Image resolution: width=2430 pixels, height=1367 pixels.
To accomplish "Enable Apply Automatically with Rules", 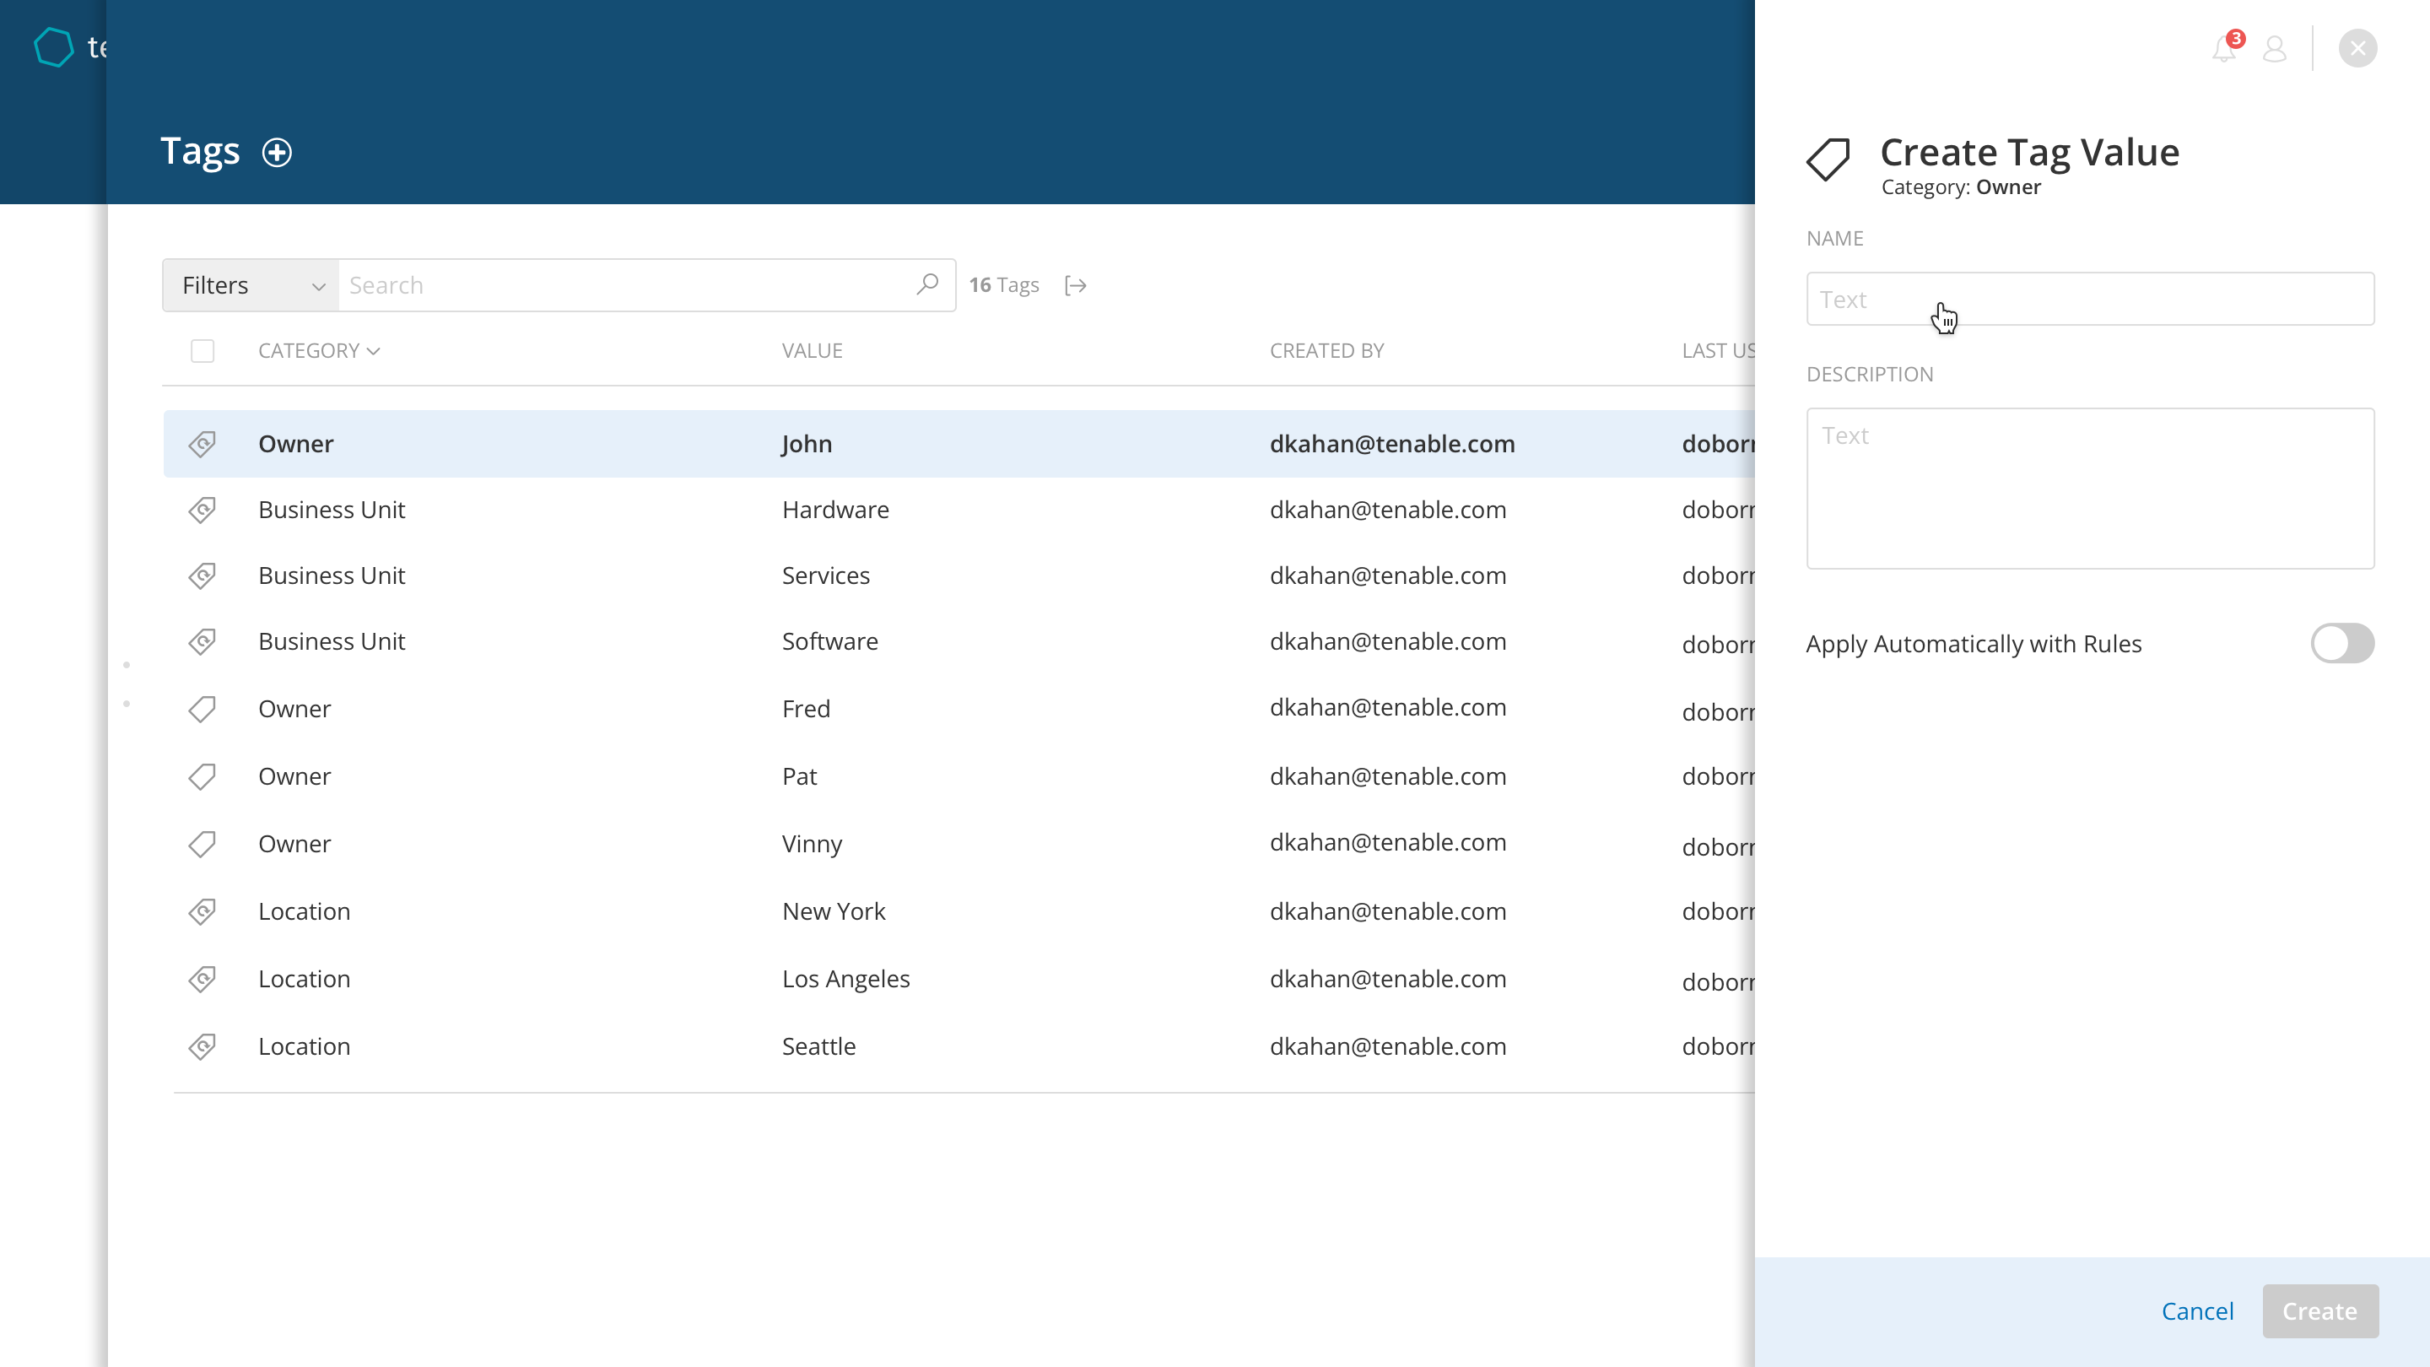I will 2341,643.
